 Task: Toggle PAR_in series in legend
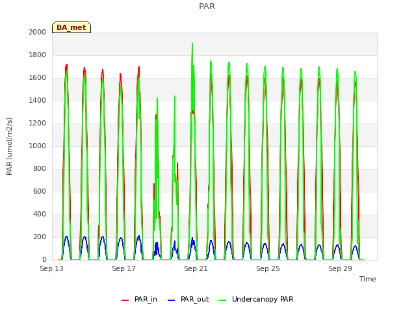pyautogui.click(x=139, y=299)
